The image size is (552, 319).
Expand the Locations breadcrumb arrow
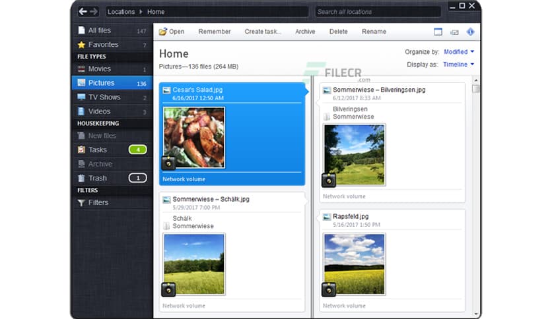click(x=141, y=12)
